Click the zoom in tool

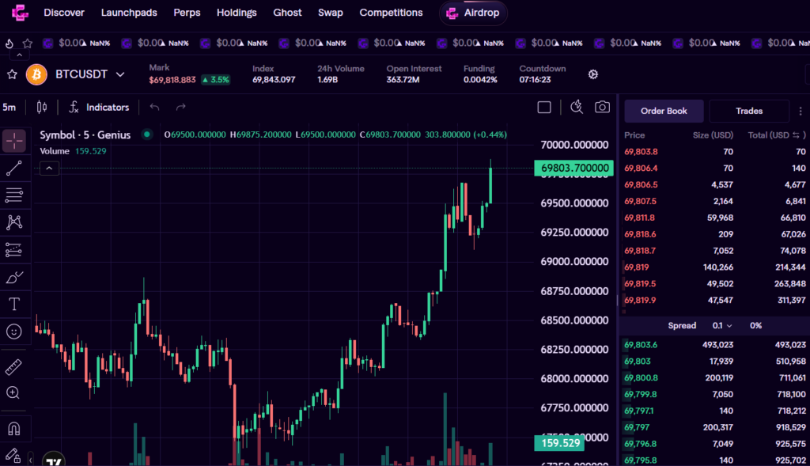pyautogui.click(x=13, y=392)
